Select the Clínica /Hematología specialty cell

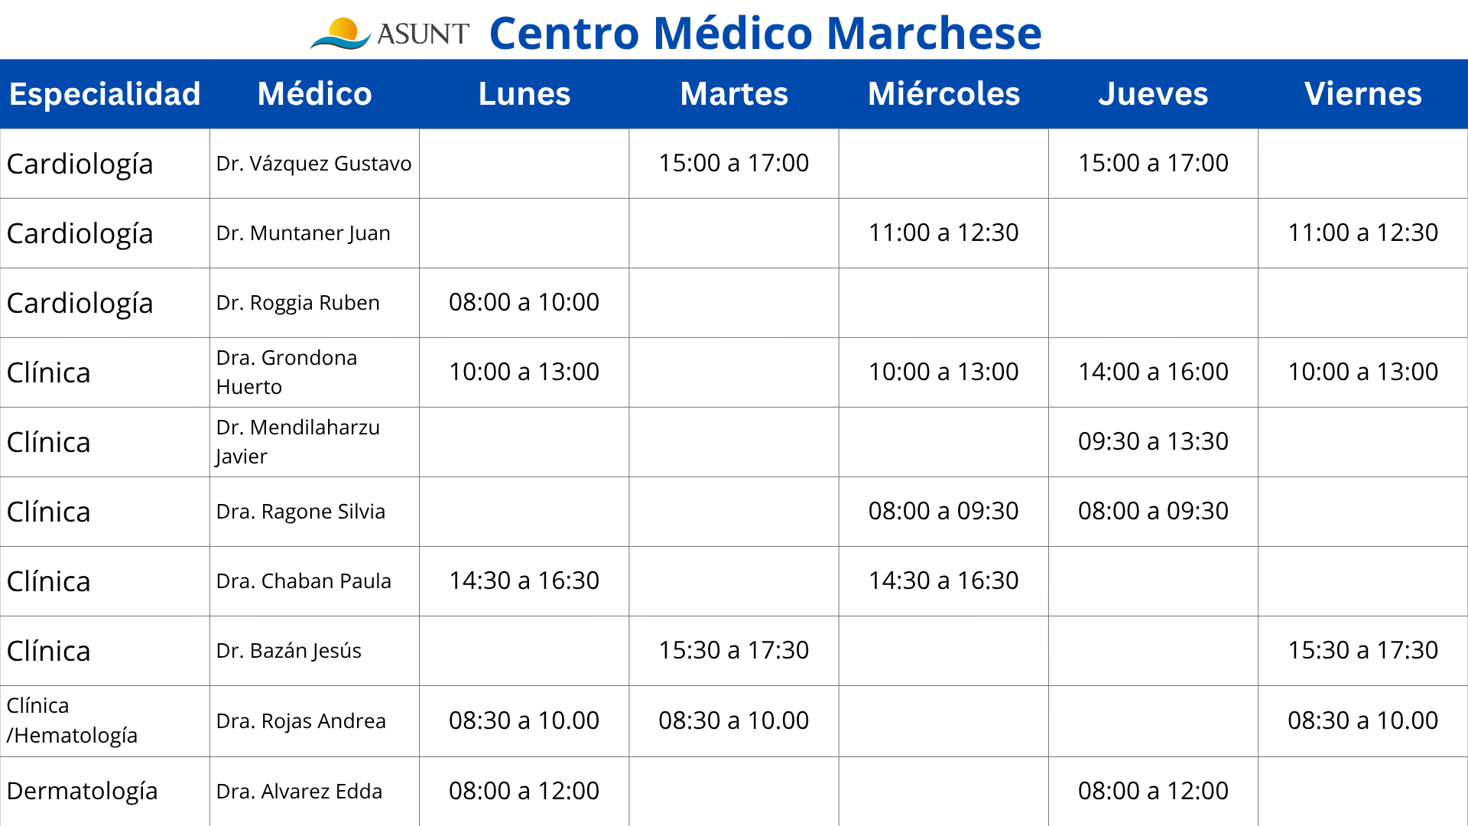105,721
